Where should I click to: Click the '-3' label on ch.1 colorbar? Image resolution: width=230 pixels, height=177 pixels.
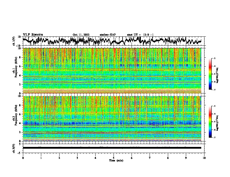214,58
